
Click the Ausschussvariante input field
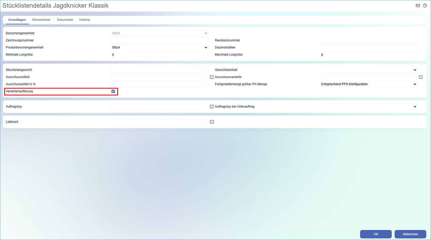point(369,77)
